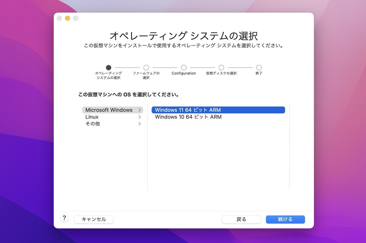Continue with the 続ける button
This screenshot has width=366, height=243.
[285, 219]
